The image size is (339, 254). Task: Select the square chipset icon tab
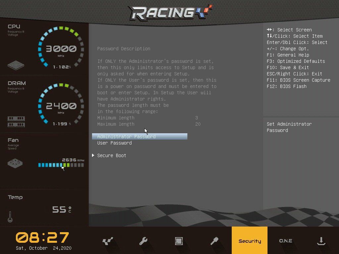[179, 241]
